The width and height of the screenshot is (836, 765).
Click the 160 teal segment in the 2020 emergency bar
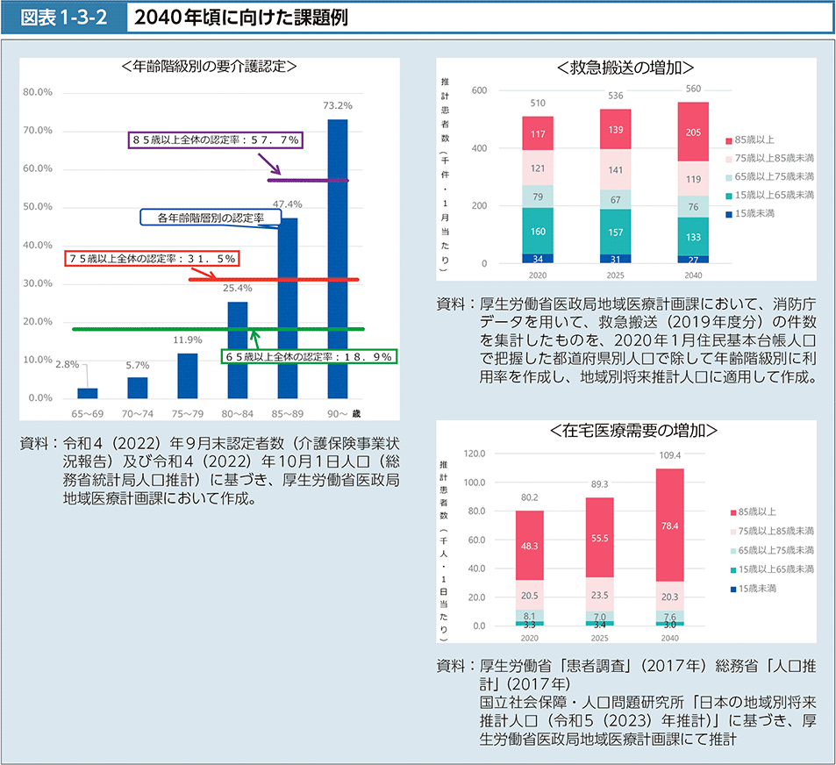pyautogui.click(x=538, y=231)
